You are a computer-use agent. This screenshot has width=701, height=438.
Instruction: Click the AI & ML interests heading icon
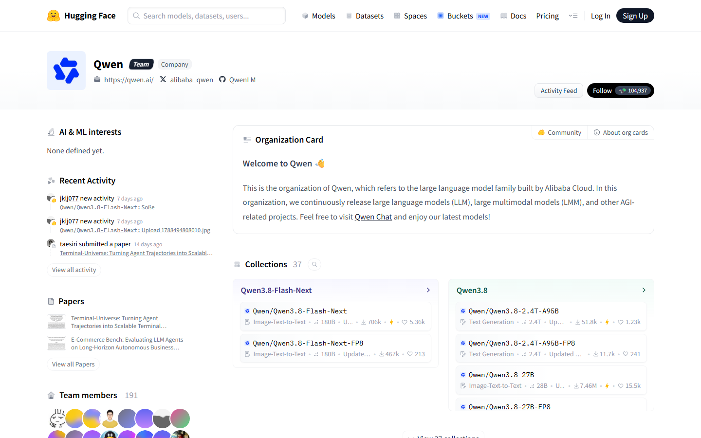click(51, 132)
